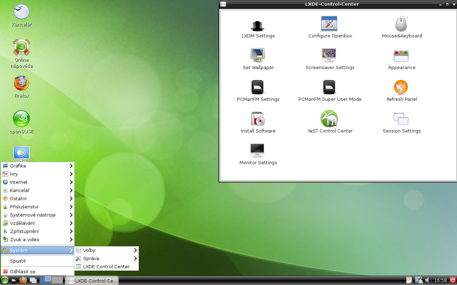Expand the Internet menu category
This screenshot has width=457, height=285.
pos(37,182)
